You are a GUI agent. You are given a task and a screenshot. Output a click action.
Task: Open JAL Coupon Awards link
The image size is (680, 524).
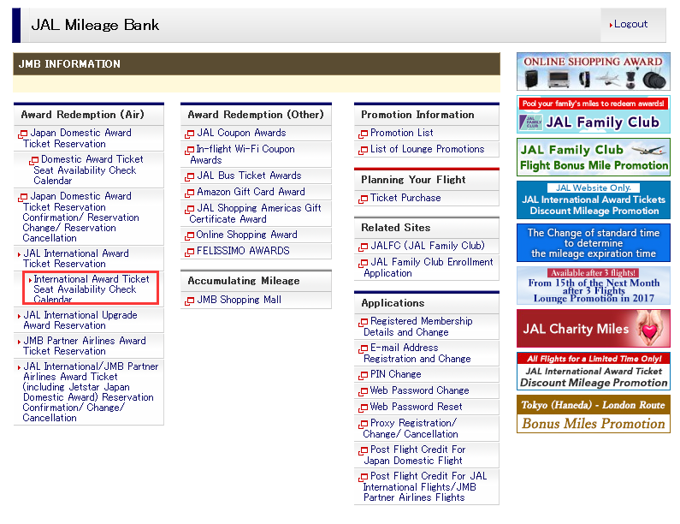coord(241,133)
